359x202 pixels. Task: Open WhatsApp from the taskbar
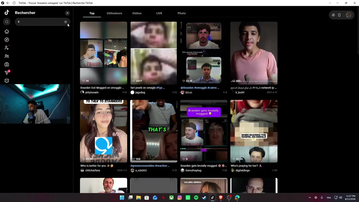[x=188, y=198]
